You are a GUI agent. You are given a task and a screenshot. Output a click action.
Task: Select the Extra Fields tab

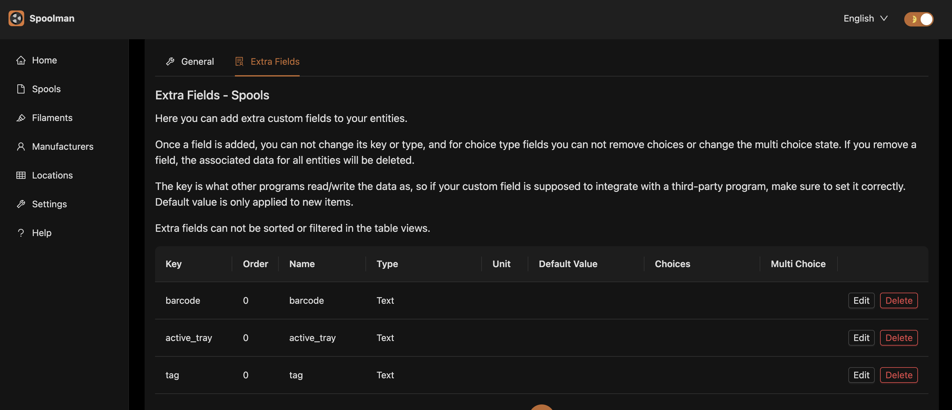click(x=267, y=61)
